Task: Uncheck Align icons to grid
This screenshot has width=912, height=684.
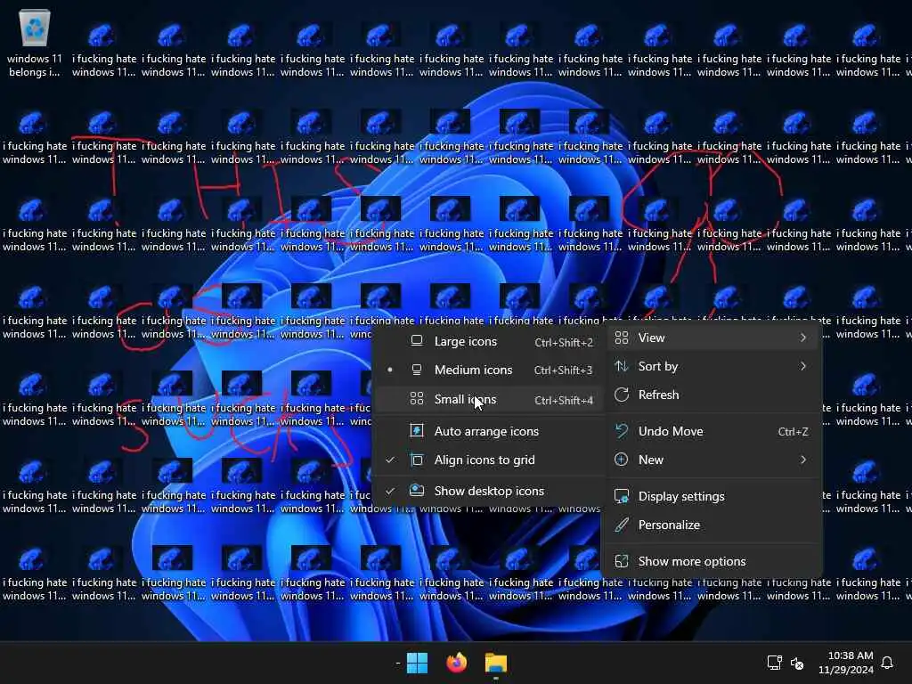Action: point(489,460)
